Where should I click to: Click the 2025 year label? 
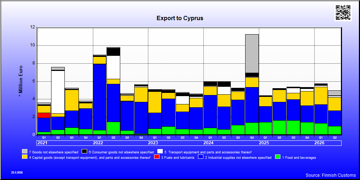[264, 143]
